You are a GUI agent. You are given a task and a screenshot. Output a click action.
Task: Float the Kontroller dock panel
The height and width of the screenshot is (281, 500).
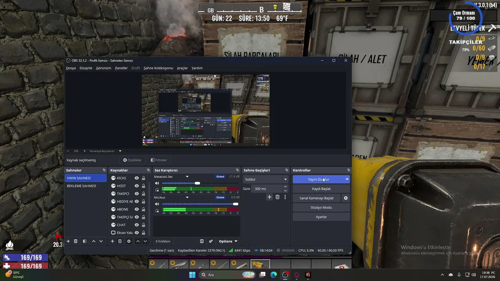tap(348, 170)
